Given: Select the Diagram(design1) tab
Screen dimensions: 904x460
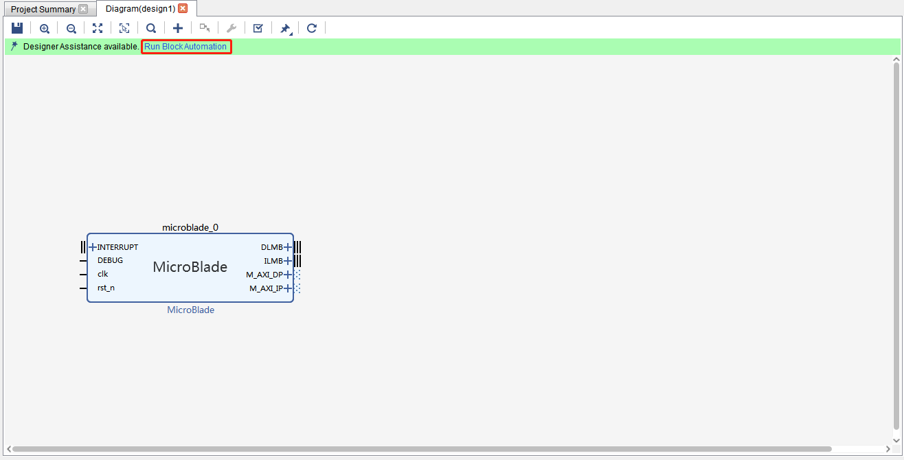Looking at the screenshot, I should click(x=140, y=9).
